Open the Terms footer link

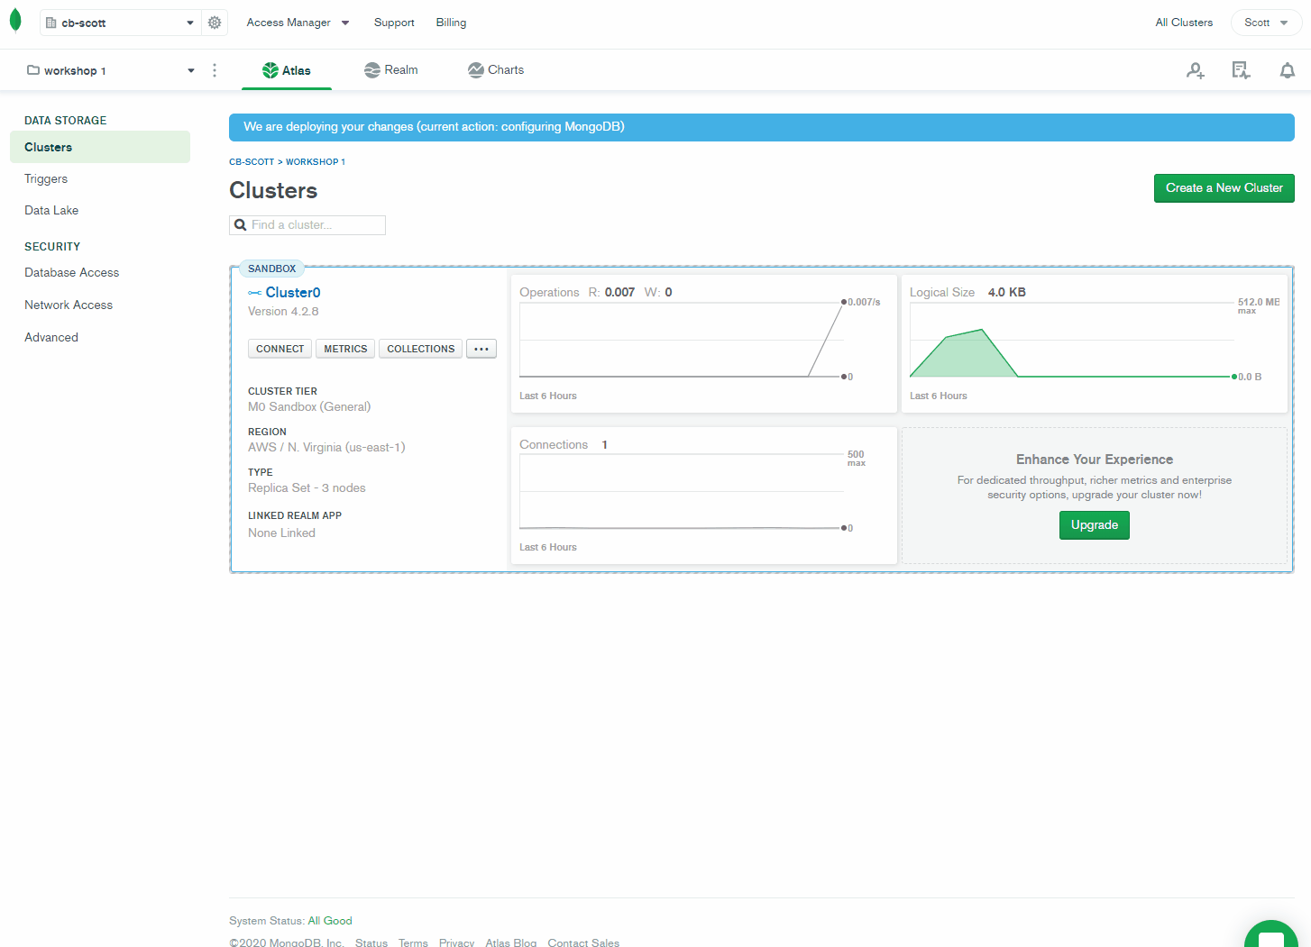pyautogui.click(x=413, y=942)
